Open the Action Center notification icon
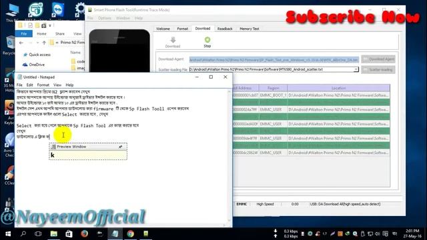Viewport: 427px width, 240px height. click(386, 234)
